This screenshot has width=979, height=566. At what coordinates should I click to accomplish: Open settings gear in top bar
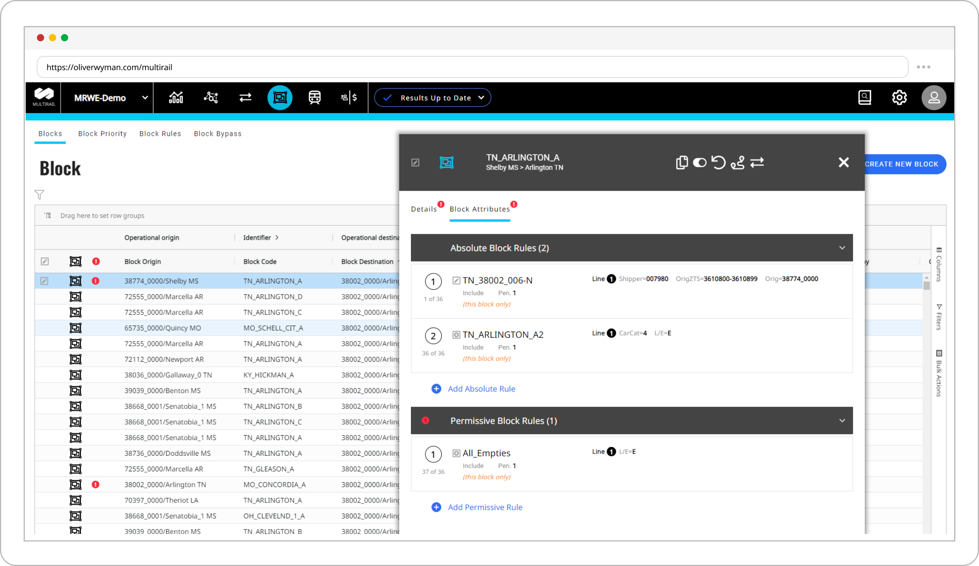[x=899, y=97]
